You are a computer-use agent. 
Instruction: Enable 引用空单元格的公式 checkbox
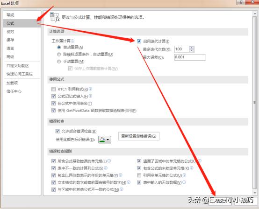[x=139, y=175]
